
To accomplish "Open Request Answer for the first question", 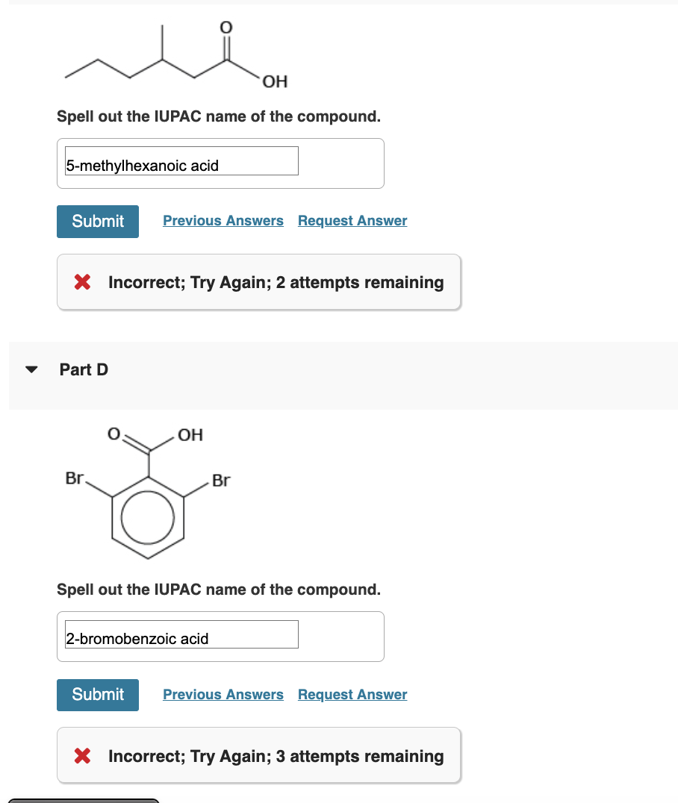I will tap(352, 220).
